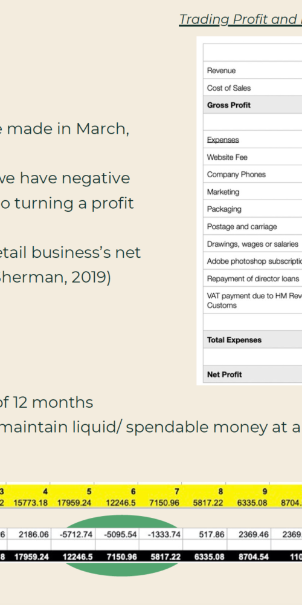Click the Postage and carriage row

point(252,226)
